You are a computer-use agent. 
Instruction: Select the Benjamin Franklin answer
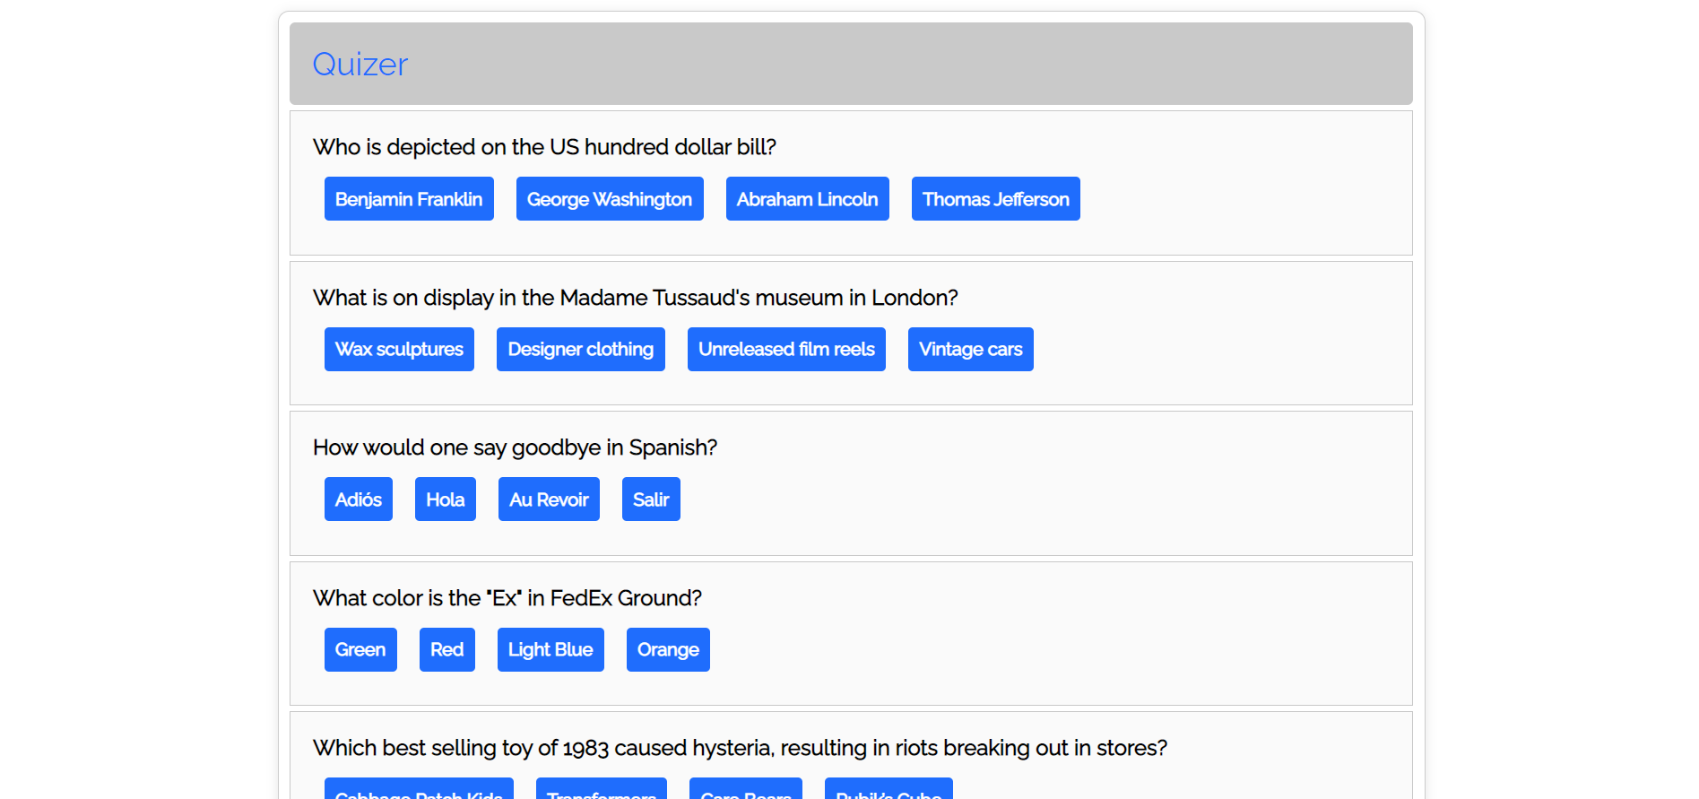pyautogui.click(x=409, y=199)
